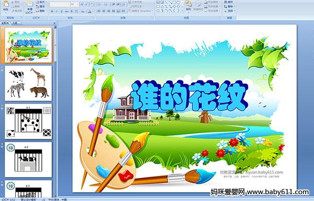Click the Paste icon in the clipboard group
Image resolution: width=314 pixels, height=201 pixels.
pyautogui.click(x=6, y=6)
